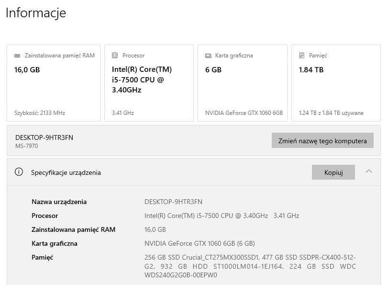This screenshot has height=285, width=388.
Task: Click DESKTOP-9HTR3FN name in rename bar
Action: [x=44, y=137]
